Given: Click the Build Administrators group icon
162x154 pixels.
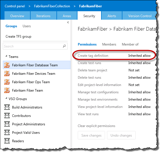Looking at the screenshot, I should coord(7,107).
